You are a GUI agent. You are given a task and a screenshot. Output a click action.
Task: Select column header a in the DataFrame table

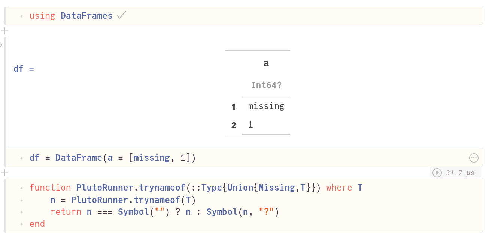[x=266, y=63]
